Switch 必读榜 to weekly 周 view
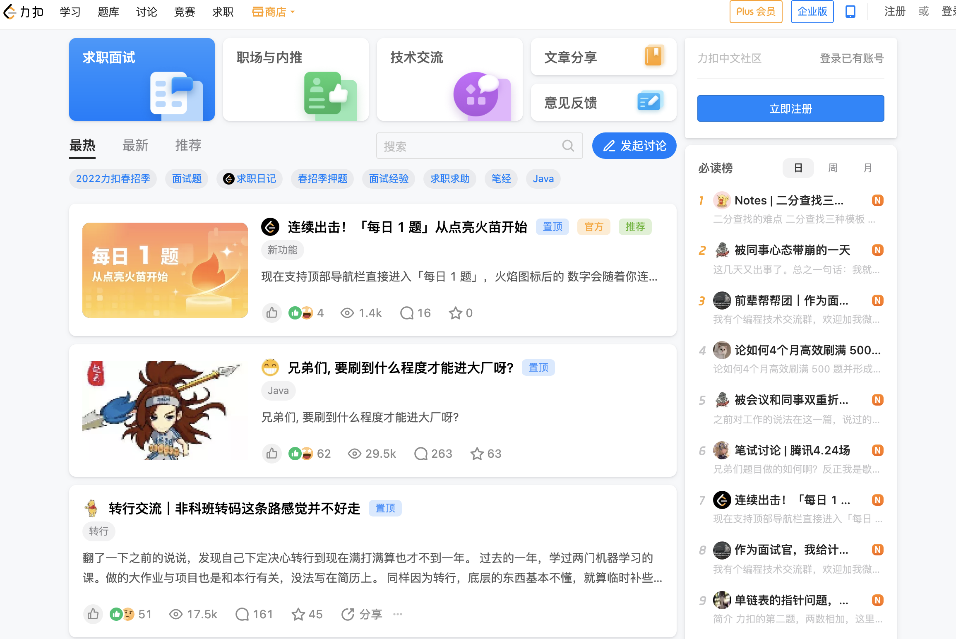The image size is (956, 639). (x=833, y=168)
